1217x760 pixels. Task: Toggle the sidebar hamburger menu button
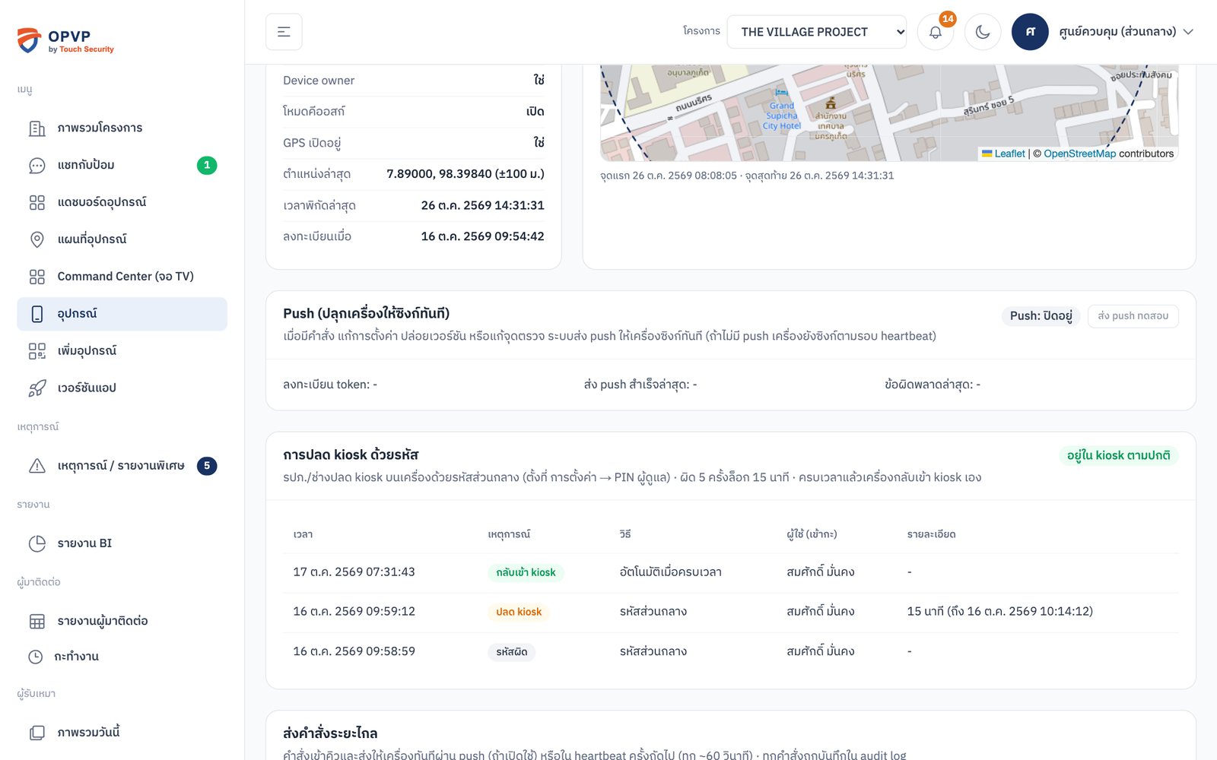(284, 32)
